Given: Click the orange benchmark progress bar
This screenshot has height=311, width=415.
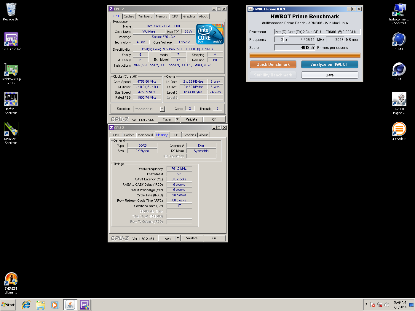Looking at the screenshot, I should tap(305, 55).
